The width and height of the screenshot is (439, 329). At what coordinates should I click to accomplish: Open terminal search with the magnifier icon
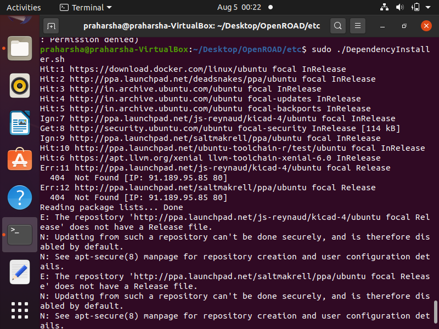337,25
